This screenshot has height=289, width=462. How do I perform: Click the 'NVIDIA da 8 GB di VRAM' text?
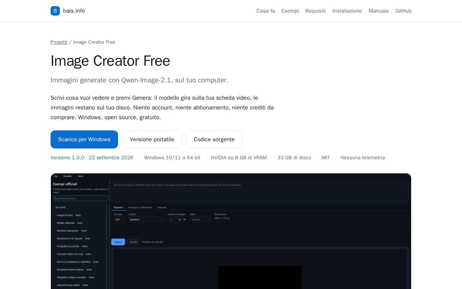pos(239,158)
